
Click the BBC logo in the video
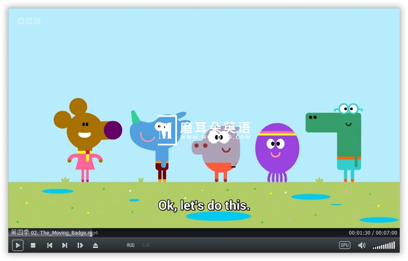(x=29, y=21)
